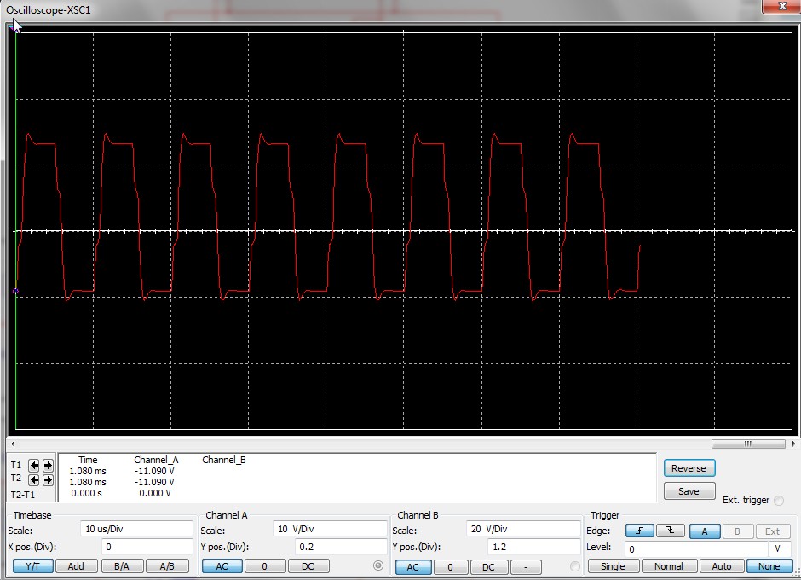801x580 pixels.
Task: Click Channel B minus invert button
Action: point(526,567)
